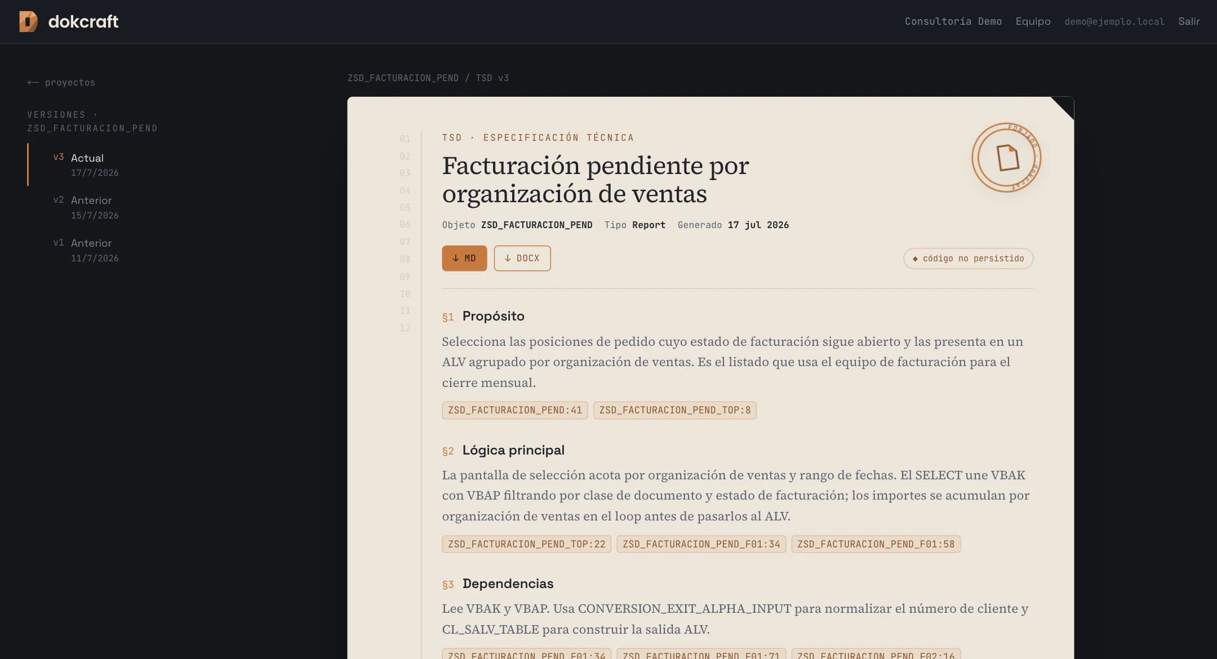The height and width of the screenshot is (659, 1217).
Task: Click the TSD · ESPECIFICACIÓN TÉCNICA label
Action: pyautogui.click(x=538, y=137)
